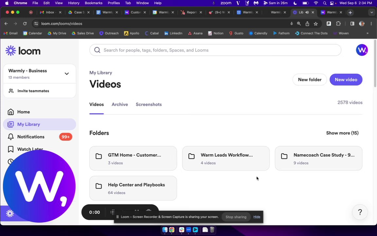
Task: Open the History menu in the menu bar
Action: click(74, 3)
